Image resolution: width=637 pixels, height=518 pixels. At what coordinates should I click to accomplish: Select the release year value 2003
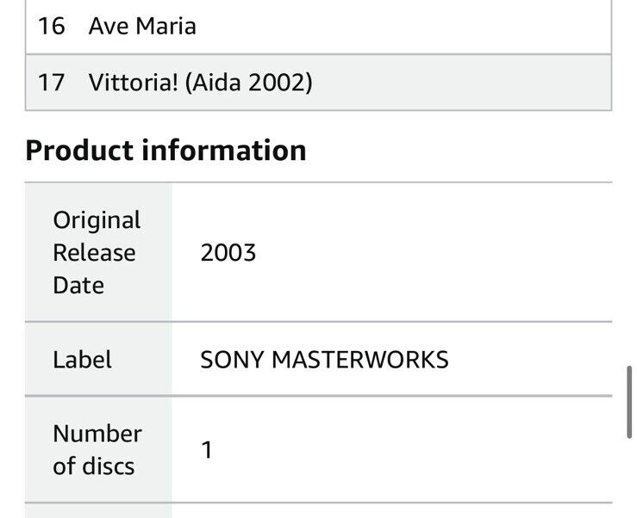(x=228, y=253)
